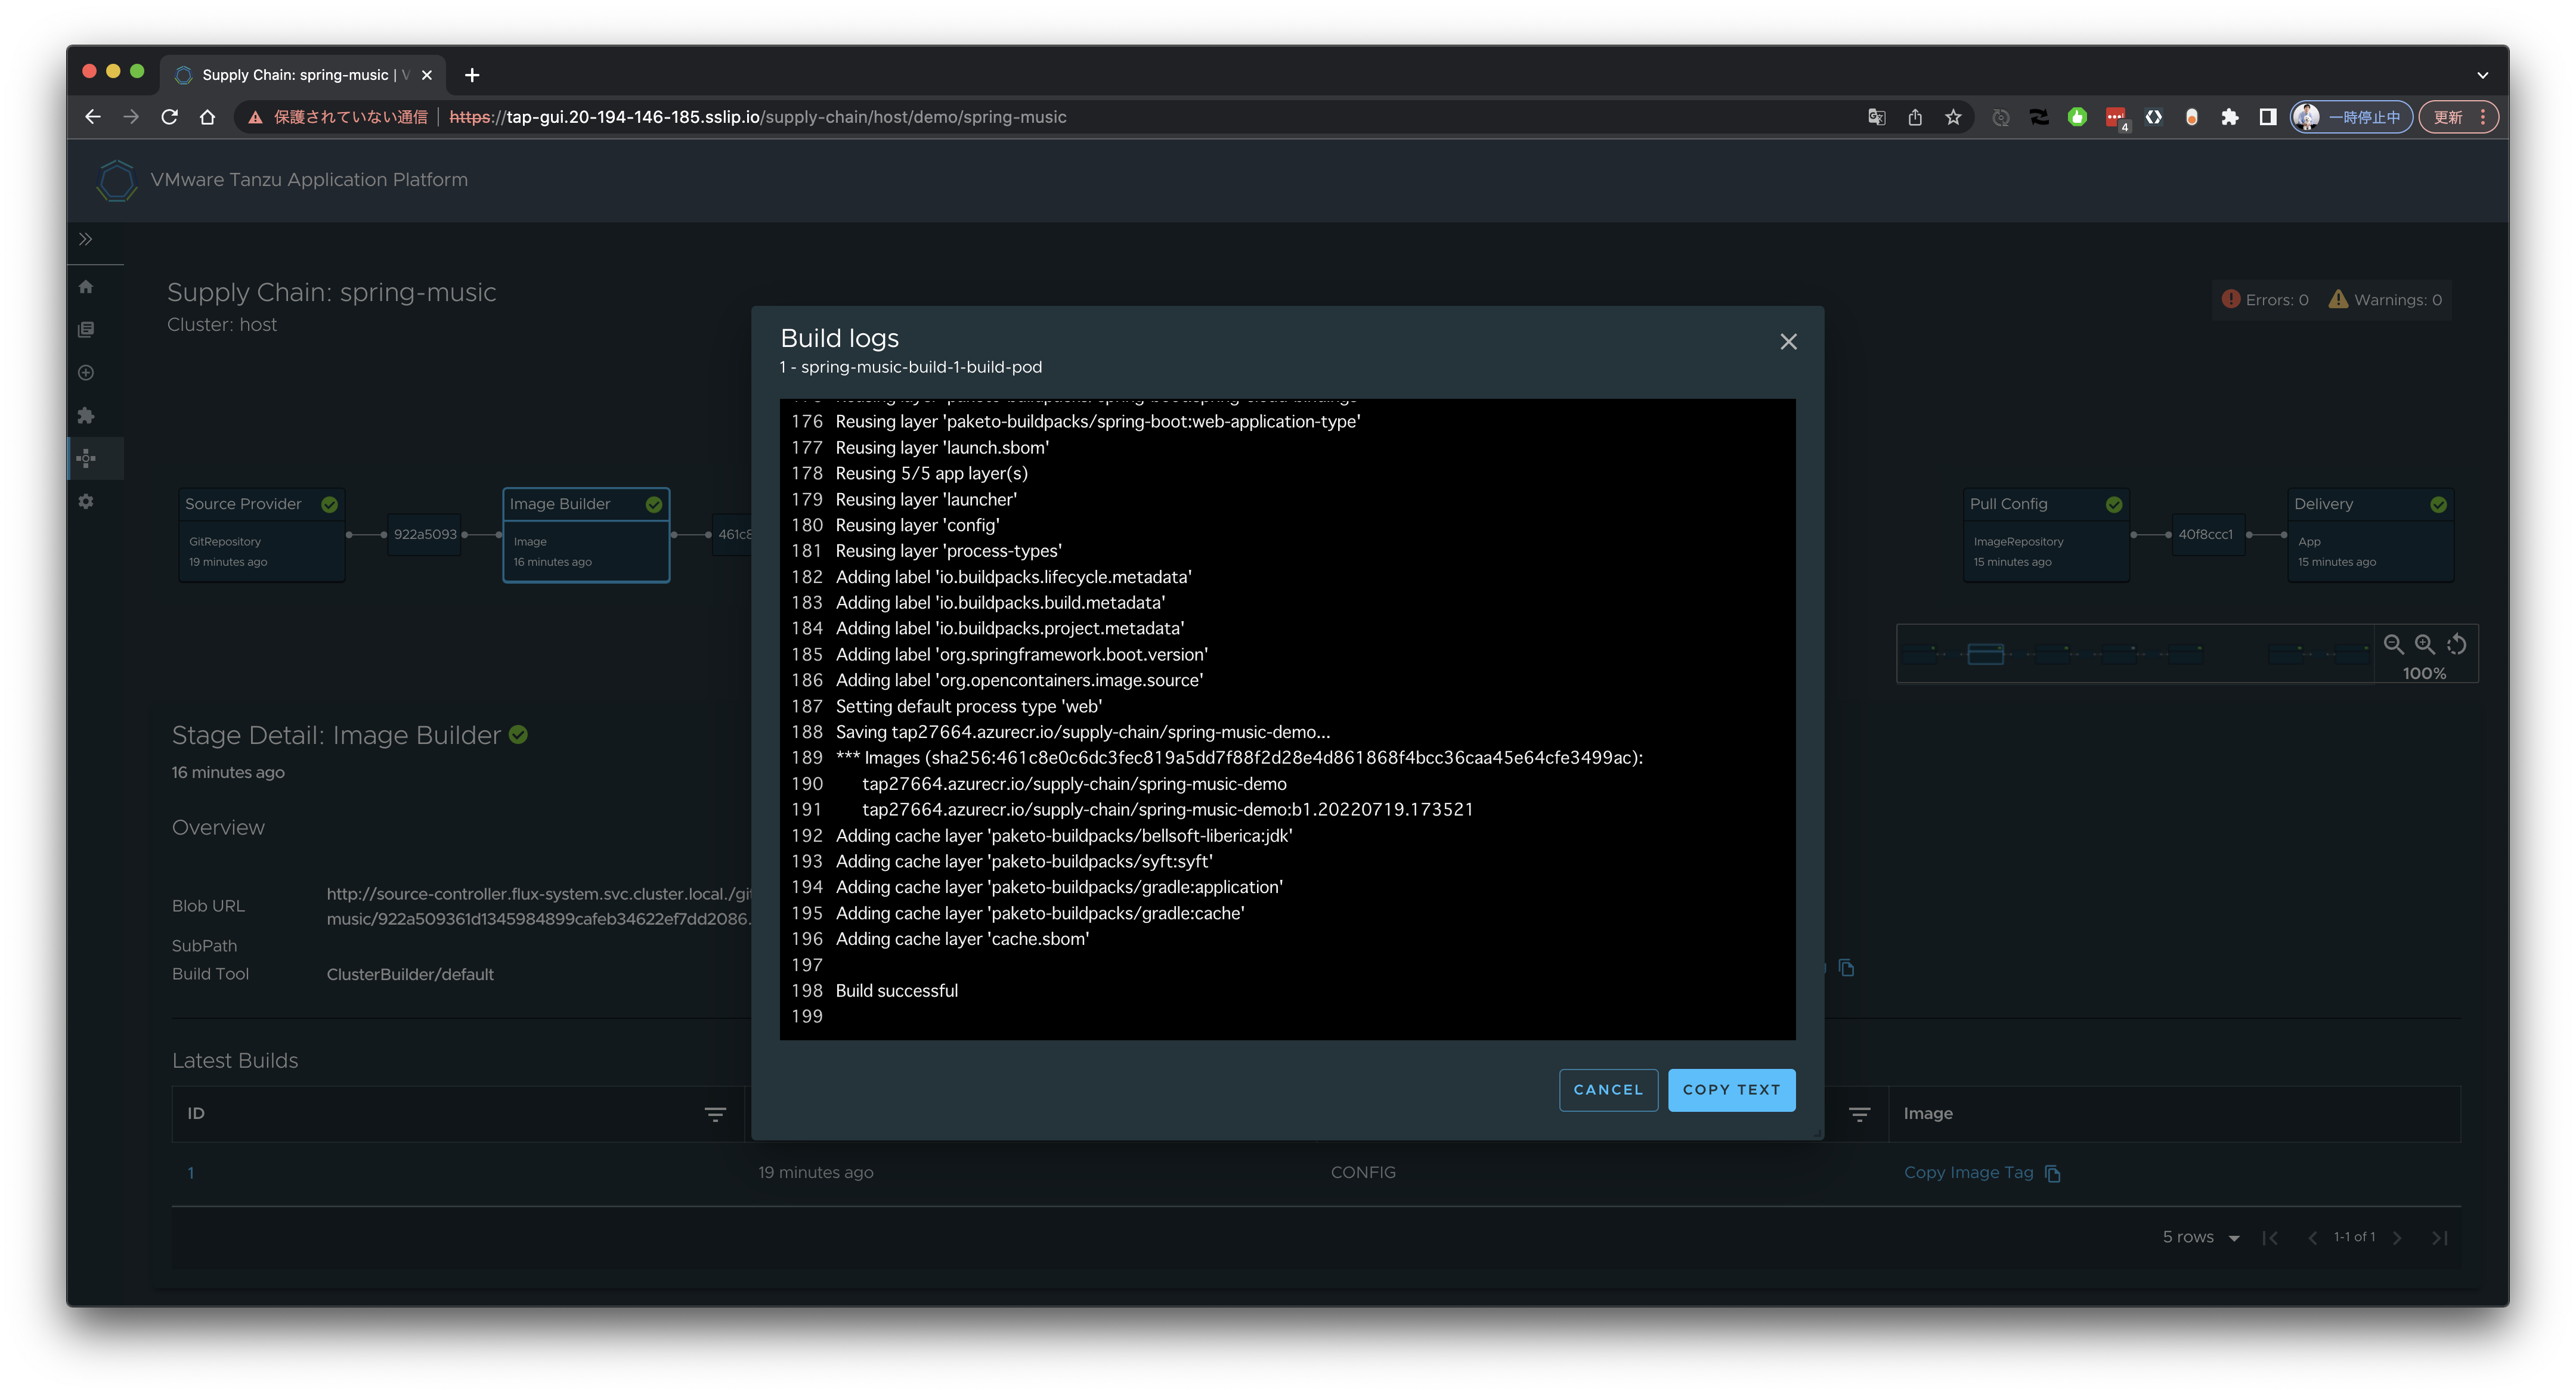Click the browser home icon

point(207,117)
